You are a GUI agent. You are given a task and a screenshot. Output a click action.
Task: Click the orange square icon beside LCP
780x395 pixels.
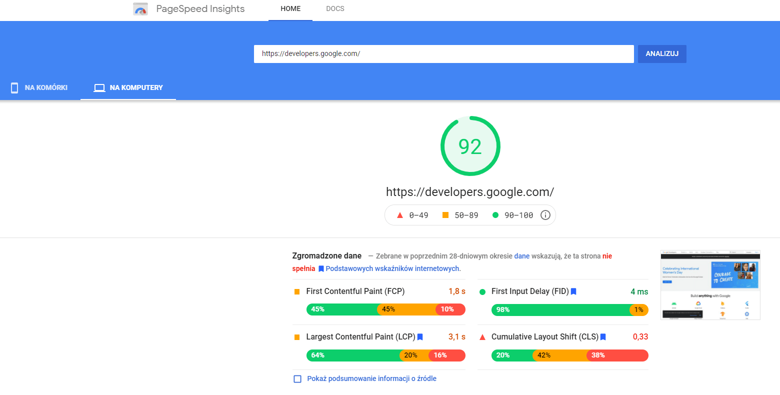pos(297,337)
